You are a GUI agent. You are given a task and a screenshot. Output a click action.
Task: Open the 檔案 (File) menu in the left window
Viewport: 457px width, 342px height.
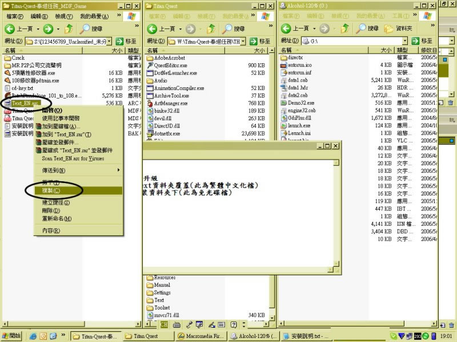tap(11, 16)
